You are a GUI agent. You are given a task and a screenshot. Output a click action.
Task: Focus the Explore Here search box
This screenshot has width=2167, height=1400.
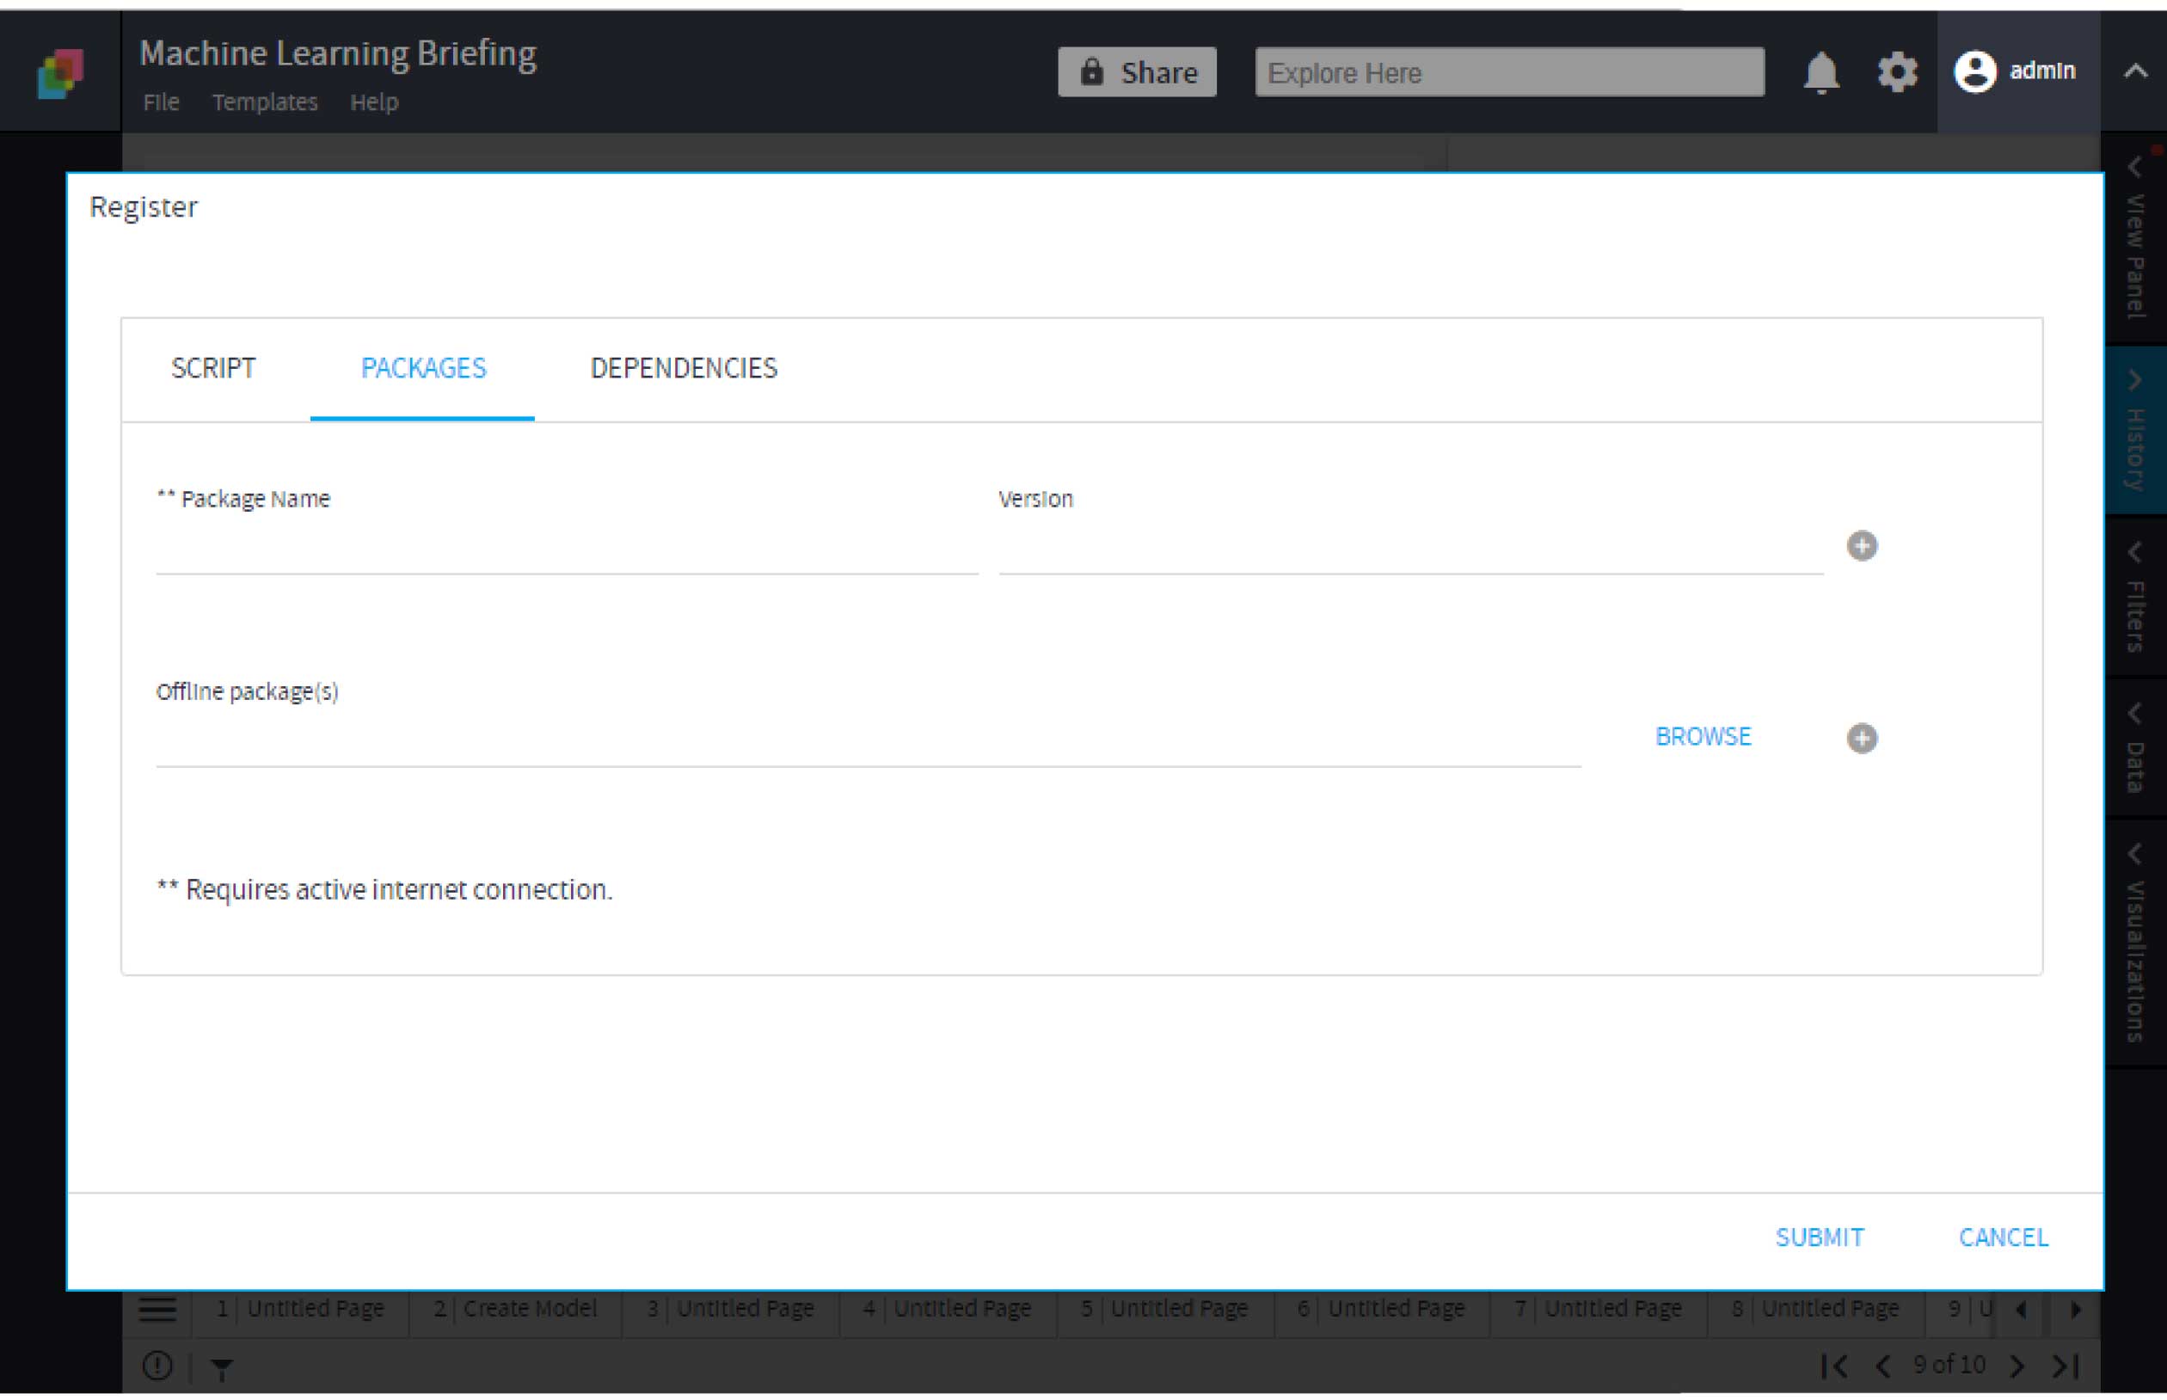tap(1509, 72)
